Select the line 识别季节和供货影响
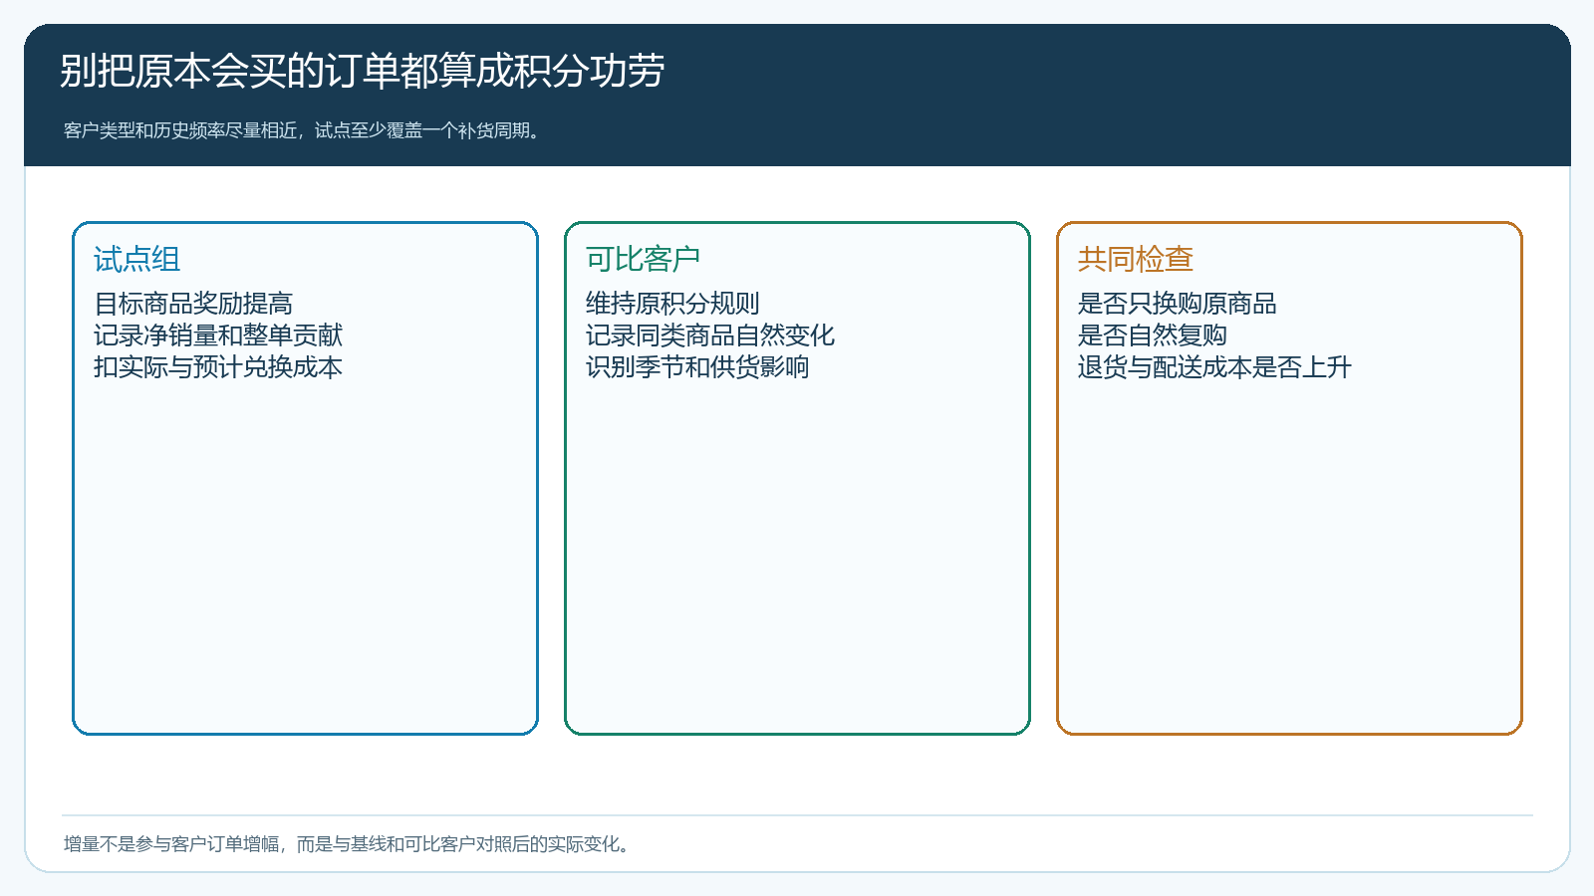 697,367
